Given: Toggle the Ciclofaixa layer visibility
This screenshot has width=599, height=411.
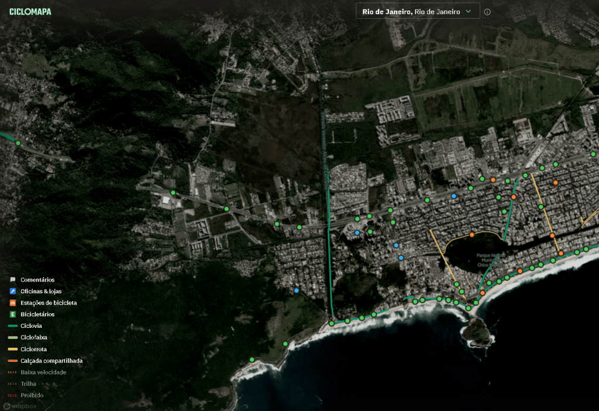Looking at the screenshot, I should tap(33, 338).
